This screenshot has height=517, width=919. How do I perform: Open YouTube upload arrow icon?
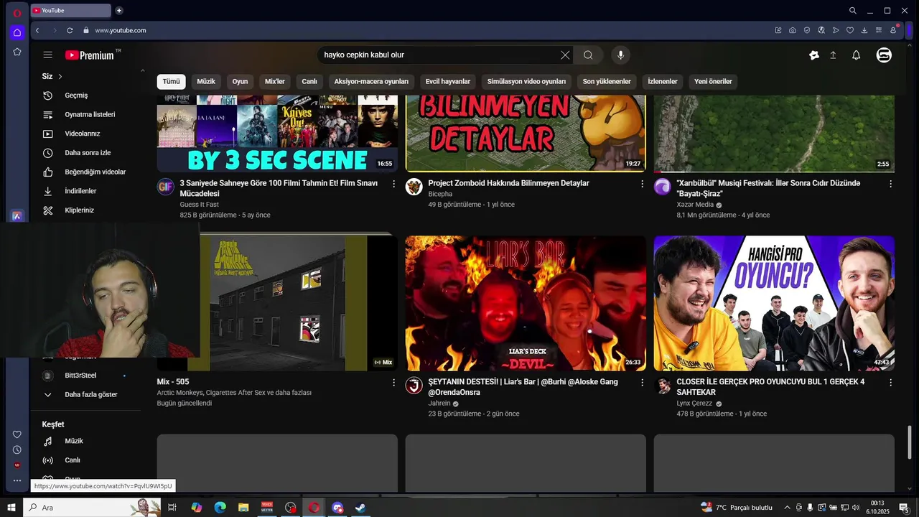(x=833, y=55)
